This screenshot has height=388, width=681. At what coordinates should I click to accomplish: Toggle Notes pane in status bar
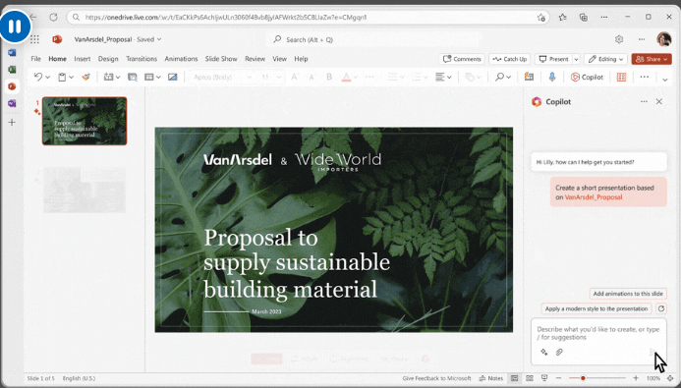[491, 378]
